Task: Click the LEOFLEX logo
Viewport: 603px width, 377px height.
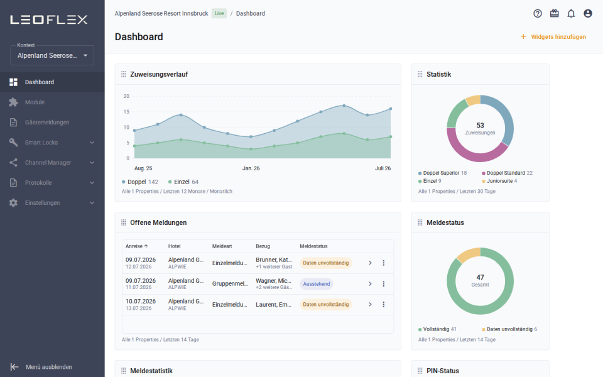Action: (x=49, y=19)
